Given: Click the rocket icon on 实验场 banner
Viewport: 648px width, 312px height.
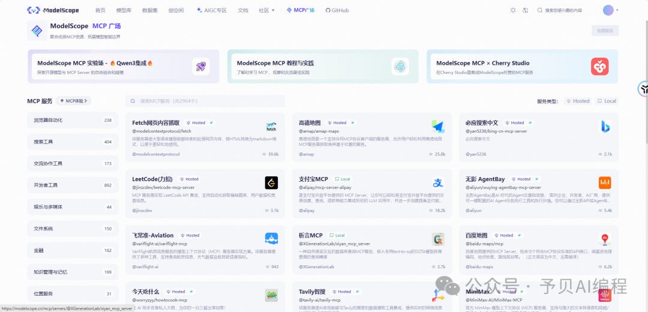Looking at the screenshot, I should [x=201, y=67].
